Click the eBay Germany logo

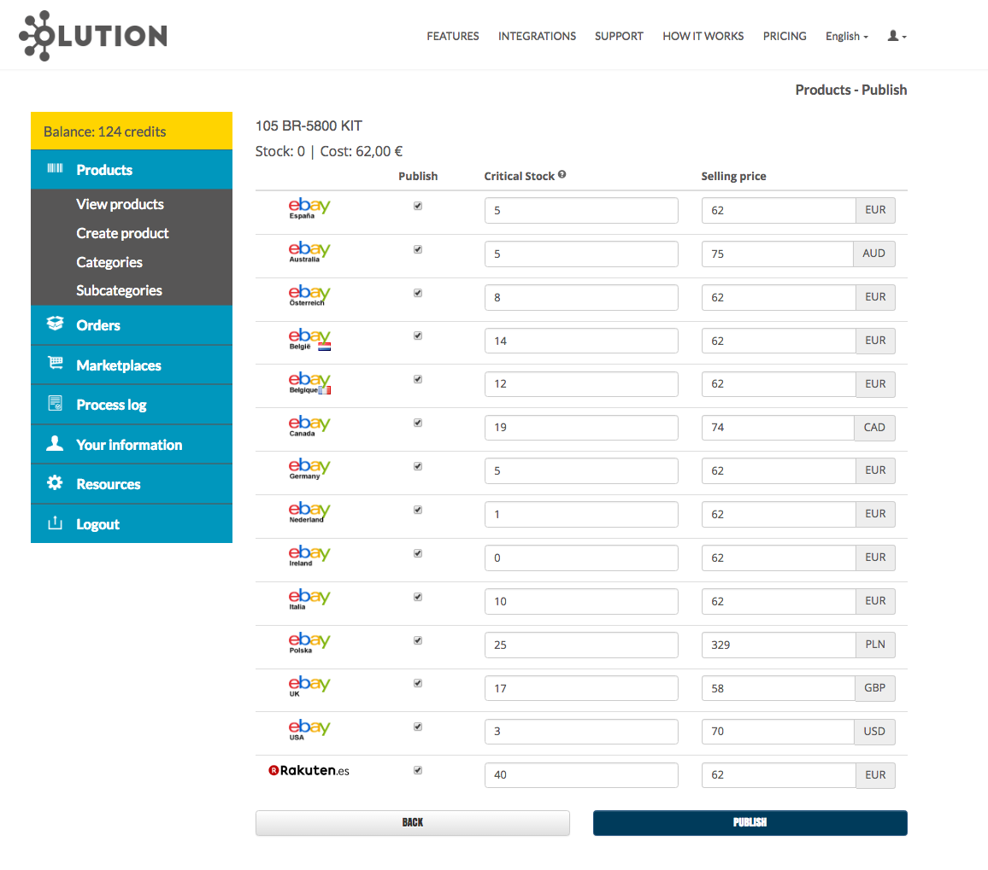tap(309, 469)
